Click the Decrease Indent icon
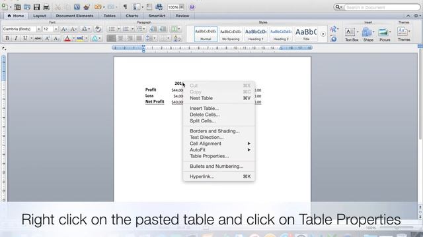The height and width of the screenshot is (237, 423). tap(153, 29)
